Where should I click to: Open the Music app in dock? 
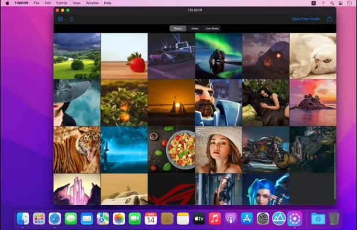pos(214,218)
